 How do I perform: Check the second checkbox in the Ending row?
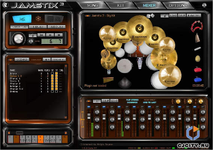coord(56,91)
